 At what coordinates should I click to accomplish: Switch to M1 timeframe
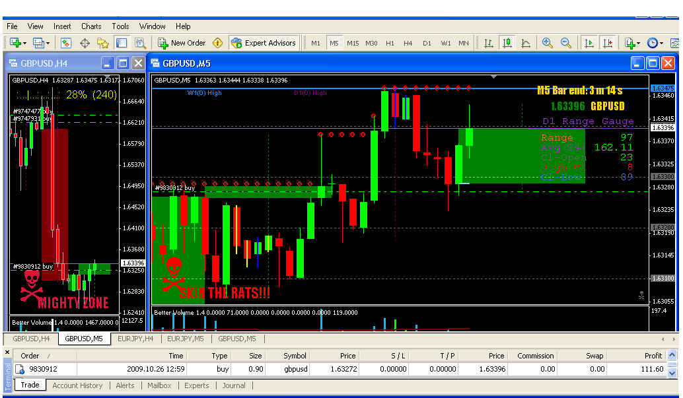[316, 43]
